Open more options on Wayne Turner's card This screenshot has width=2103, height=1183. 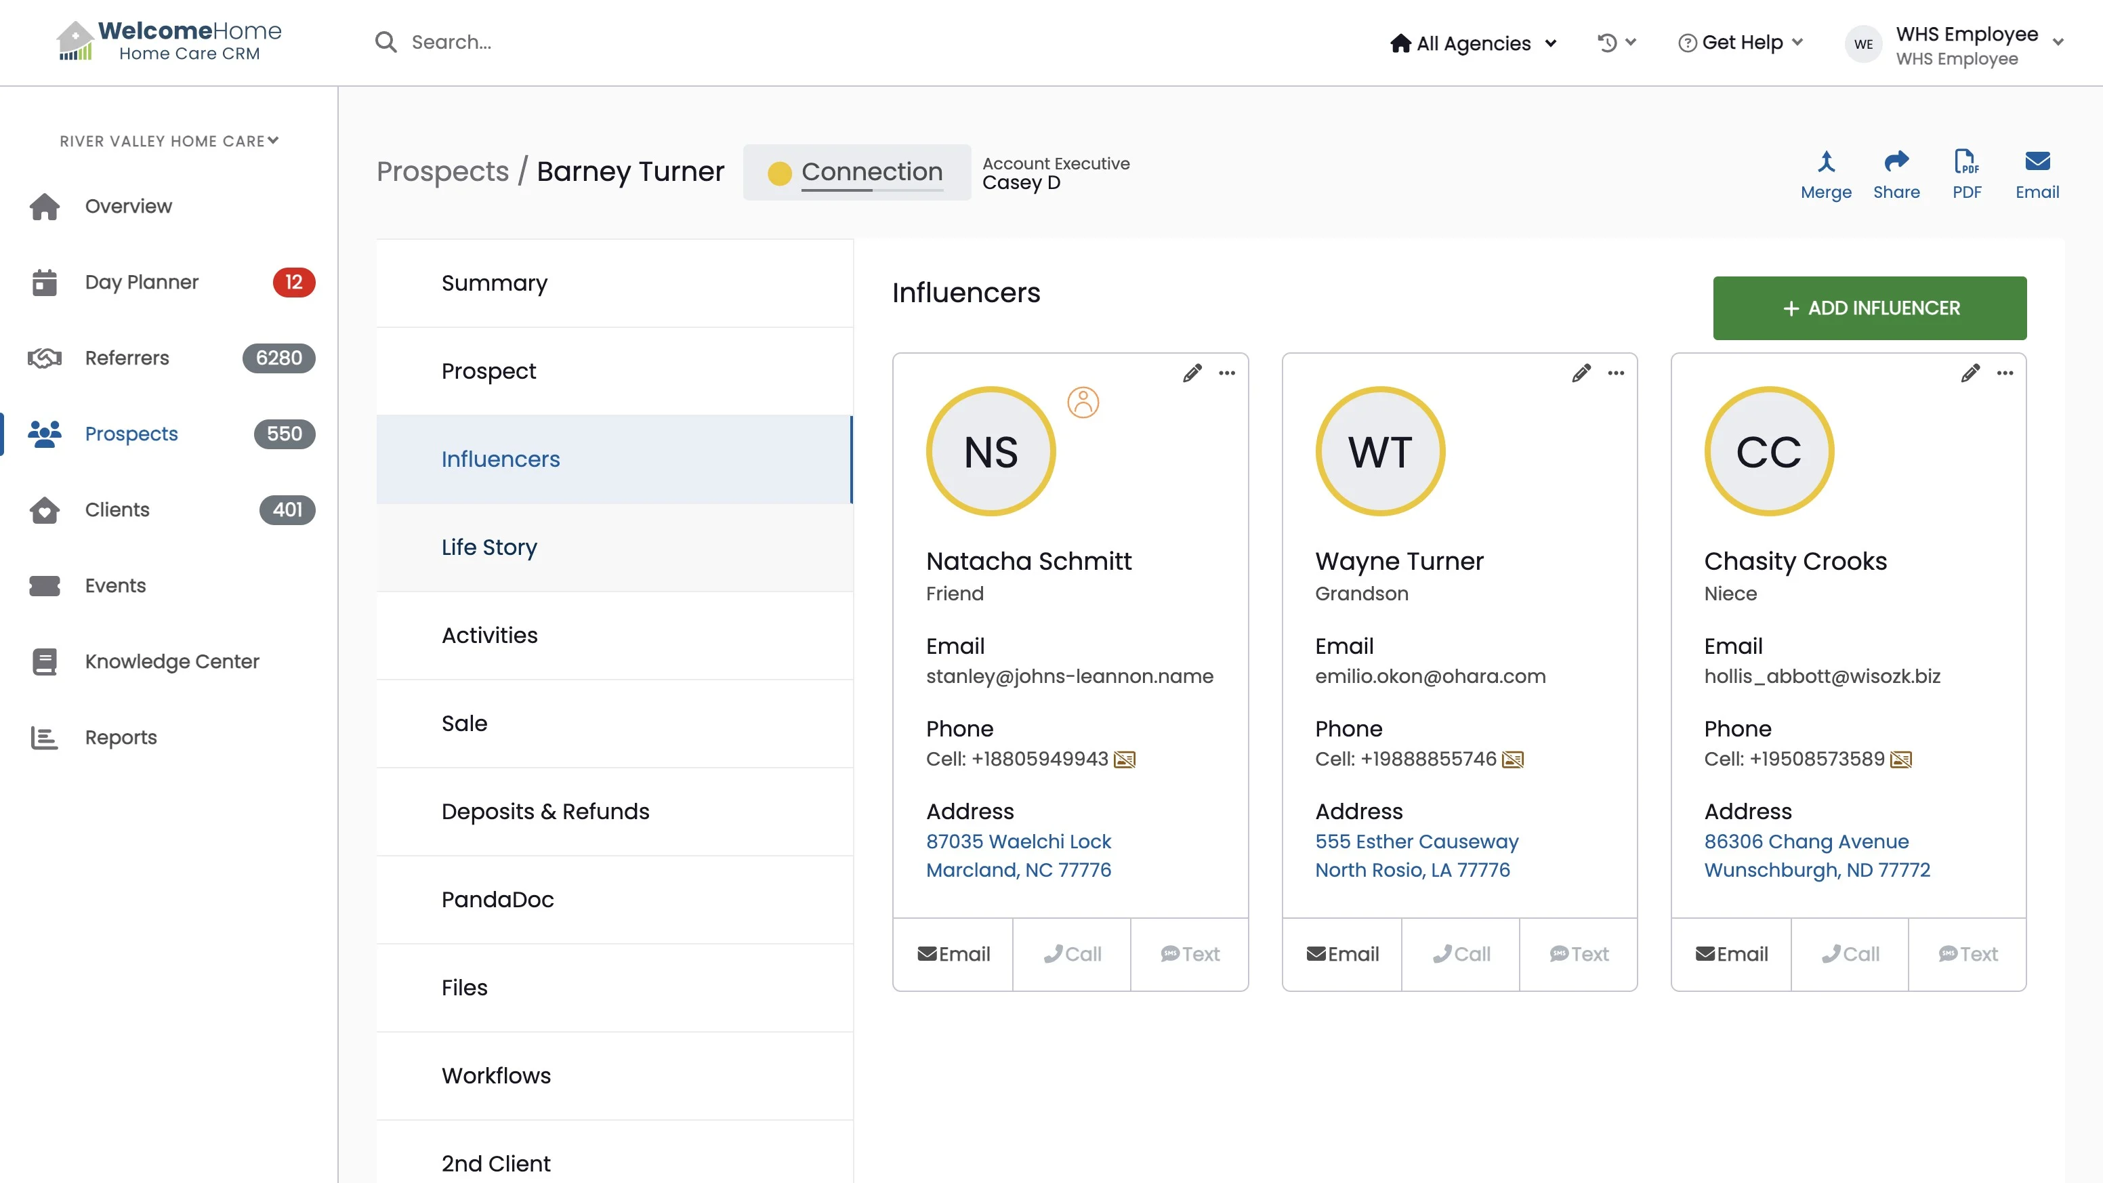1616,373
